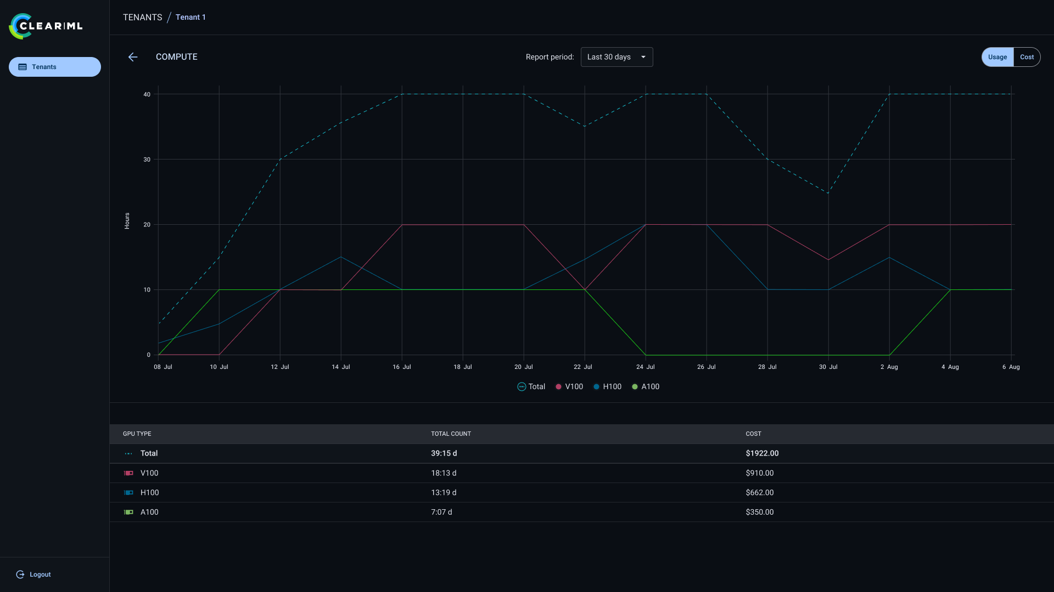The image size is (1054, 592).
Task: Toggle V100 series in chart legend
Action: (x=569, y=386)
